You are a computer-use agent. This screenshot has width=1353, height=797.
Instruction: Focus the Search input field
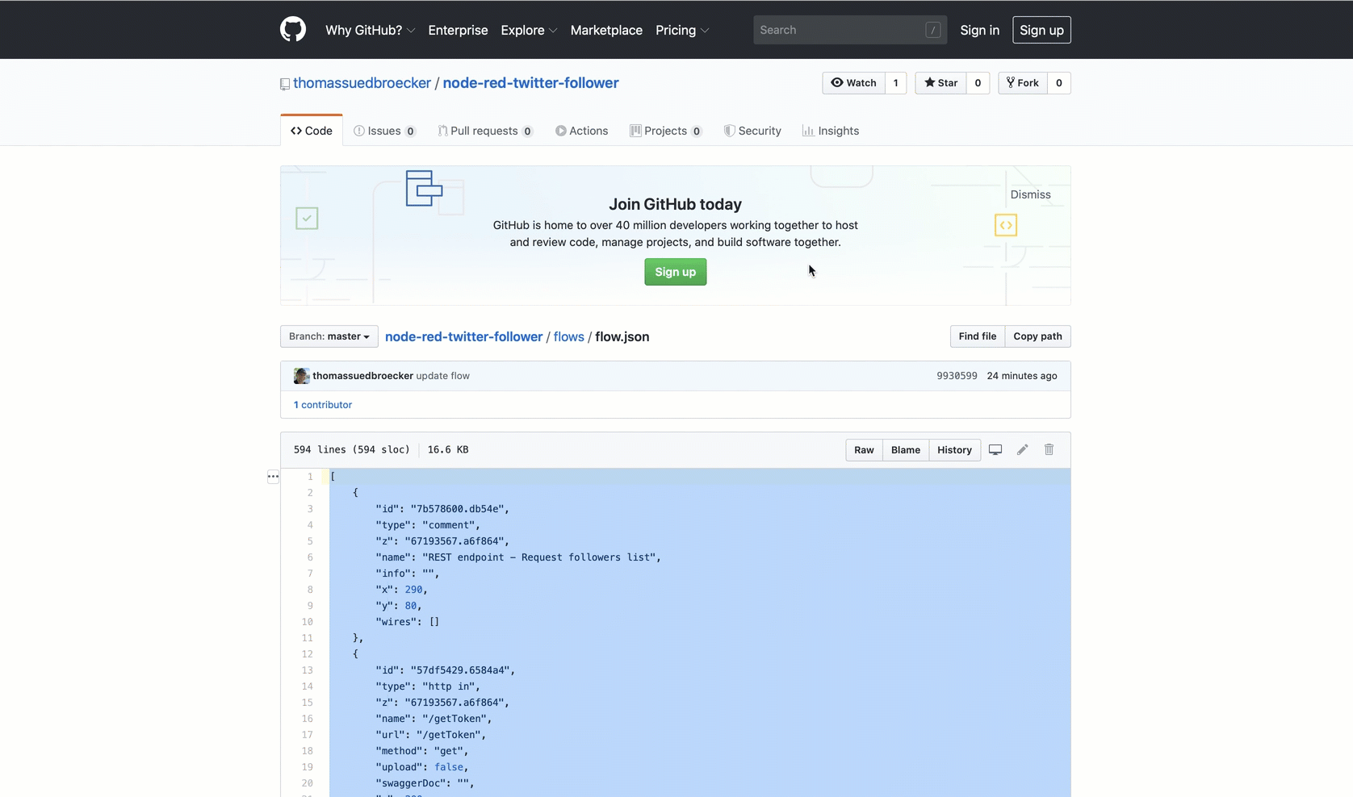tap(849, 30)
